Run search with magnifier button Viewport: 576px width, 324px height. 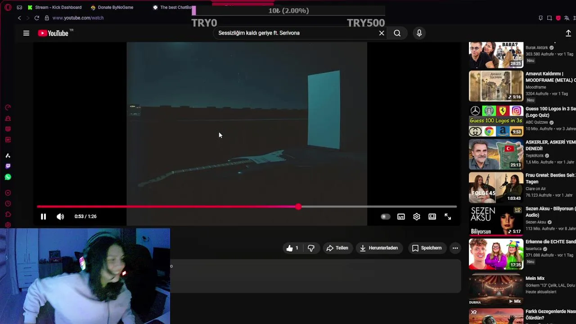(397, 33)
